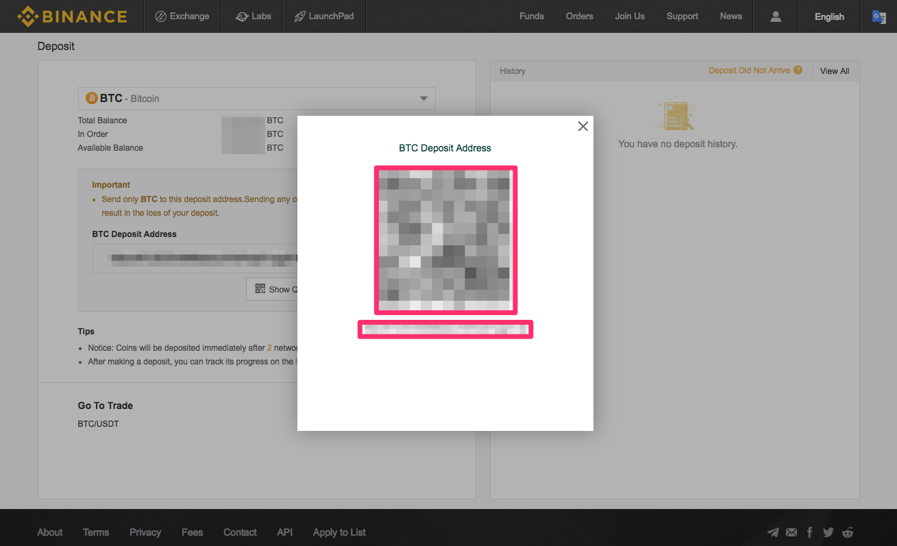
Task: Click the BTC deposit address field
Action: [x=195, y=259]
